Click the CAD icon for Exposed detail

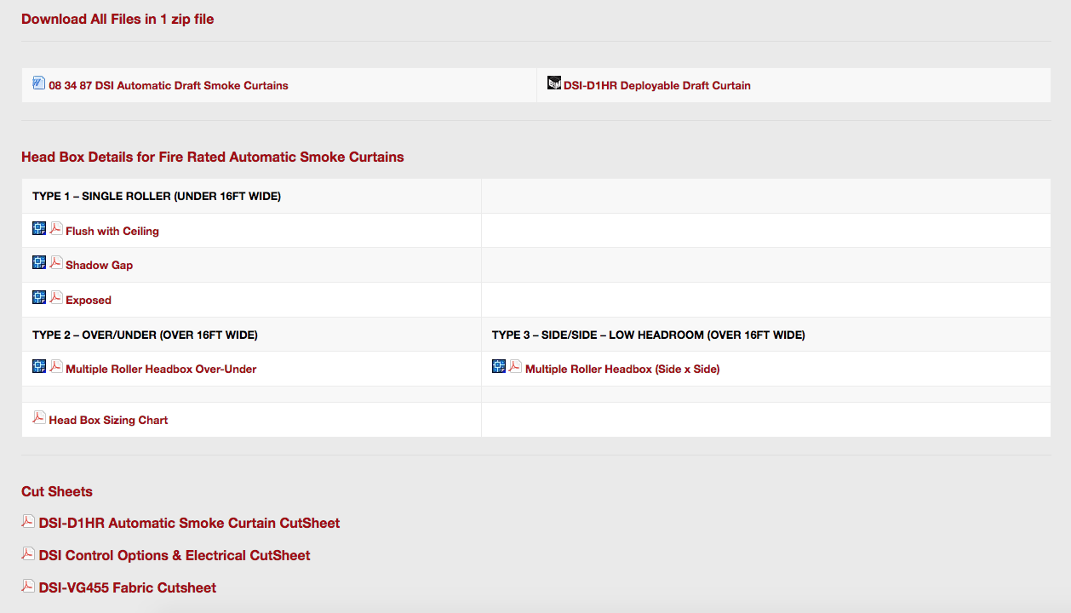pyautogui.click(x=39, y=298)
